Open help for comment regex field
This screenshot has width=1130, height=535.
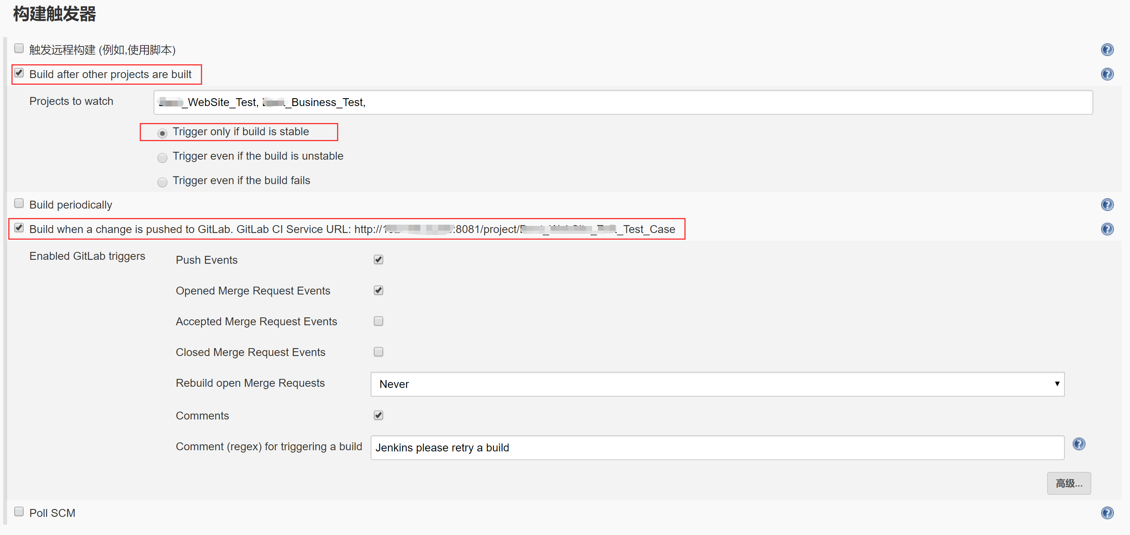pyautogui.click(x=1079, y=444)
